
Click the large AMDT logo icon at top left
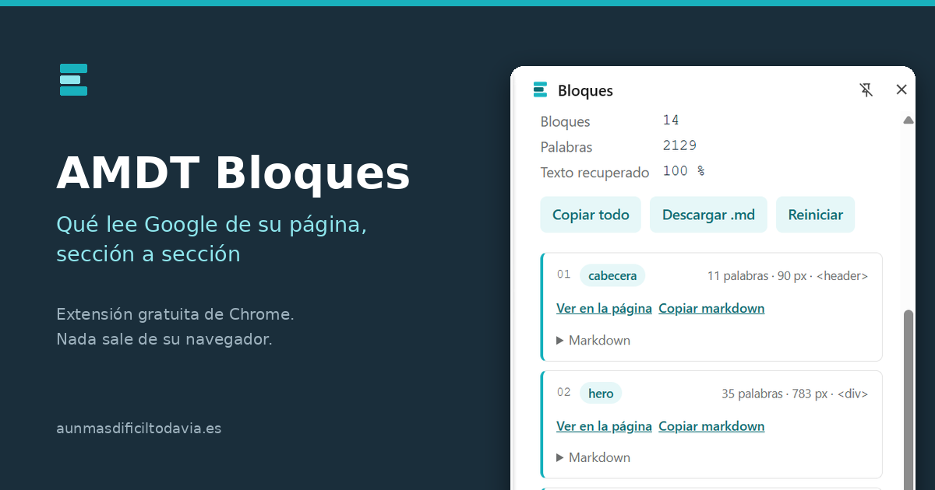(73, 79)
